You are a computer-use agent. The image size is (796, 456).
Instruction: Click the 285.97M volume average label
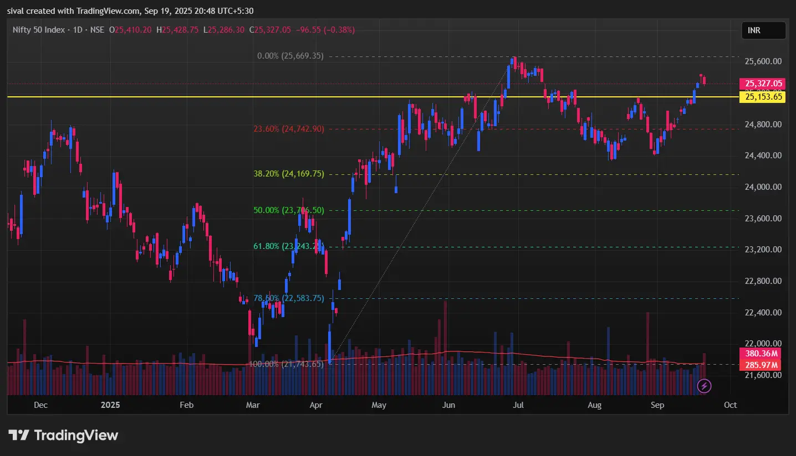759,365
